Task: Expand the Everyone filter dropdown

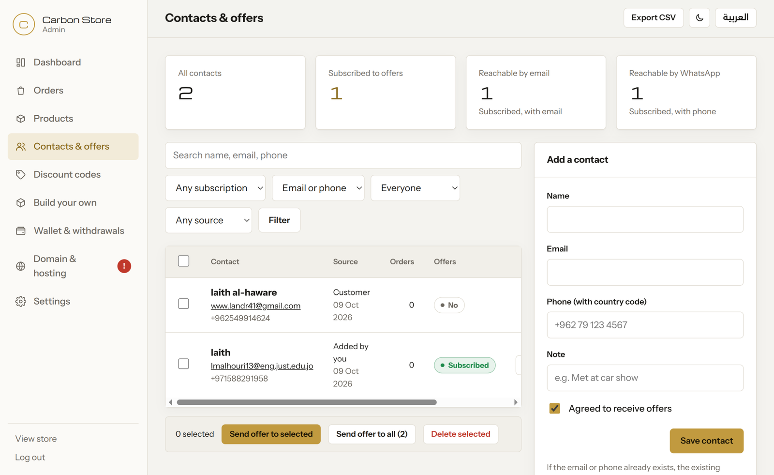Action: pos(415,188)
